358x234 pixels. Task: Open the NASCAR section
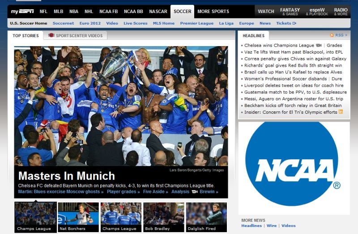[158, 12]
